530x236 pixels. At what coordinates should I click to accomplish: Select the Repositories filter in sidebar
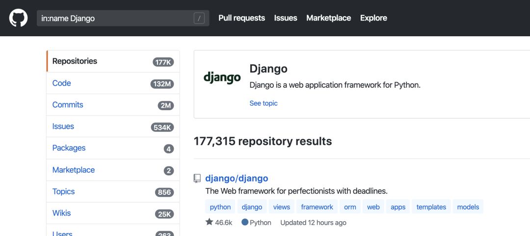click(x=113, y=61)
